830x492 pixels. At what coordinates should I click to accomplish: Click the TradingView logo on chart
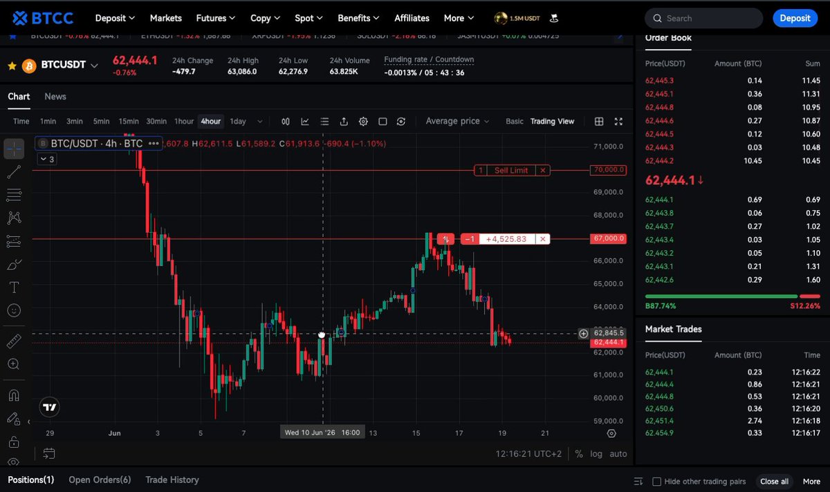point(49,407)
